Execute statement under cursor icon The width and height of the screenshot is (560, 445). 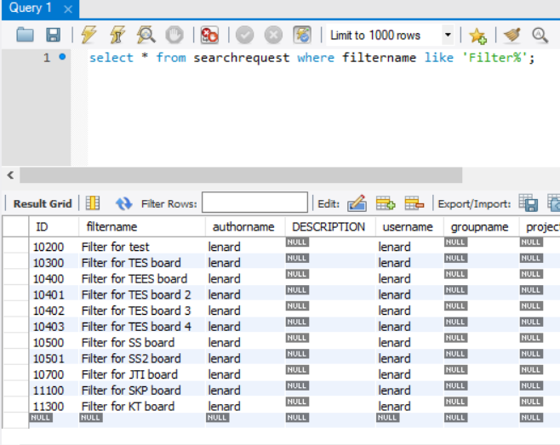[117, 35]
